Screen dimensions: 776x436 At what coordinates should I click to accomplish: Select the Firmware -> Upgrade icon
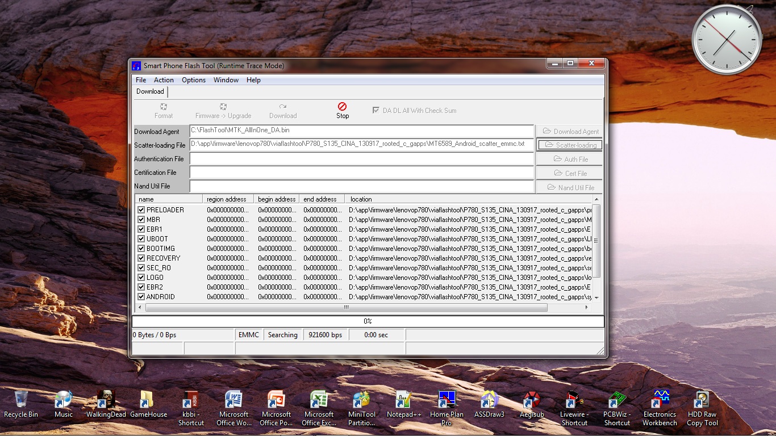click(223, 110)
